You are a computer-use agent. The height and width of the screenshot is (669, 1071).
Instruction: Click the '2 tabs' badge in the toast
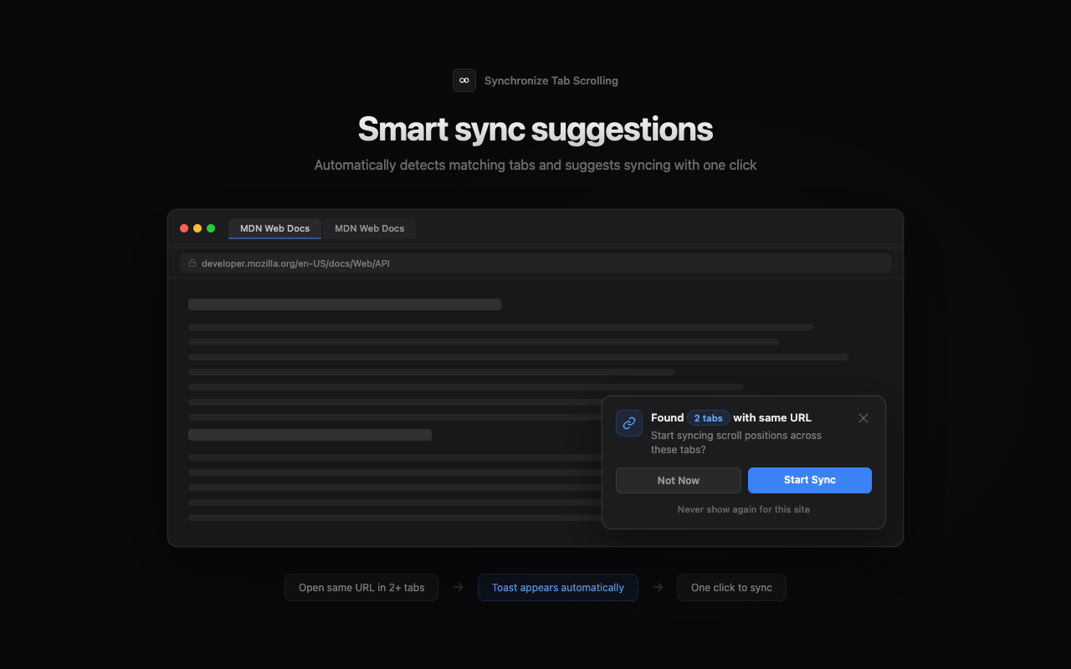pyautogui.click(x=709, y=418)
